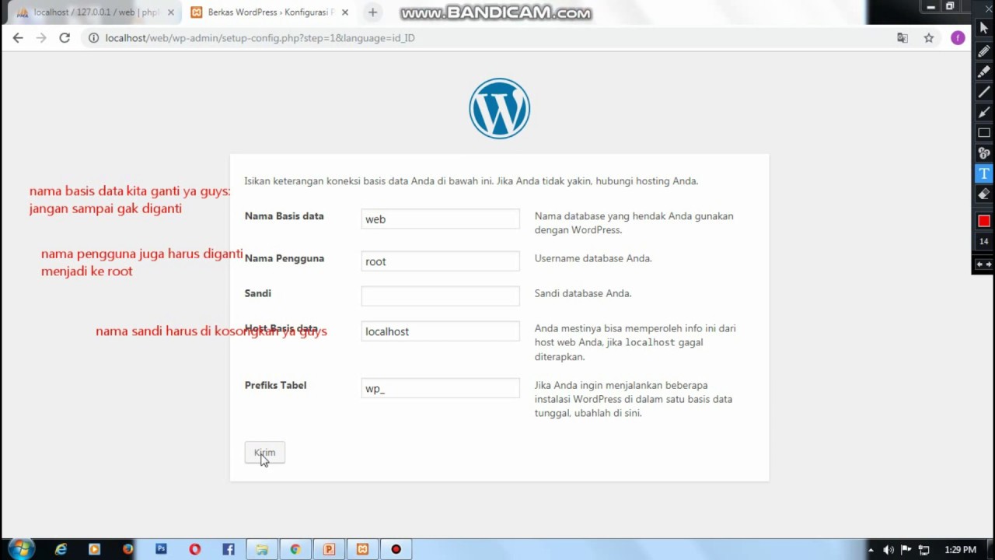This screenshot has width=995, height=560.
Task: Open the purple Chrome profile avatar
Action: click(958, 37)
